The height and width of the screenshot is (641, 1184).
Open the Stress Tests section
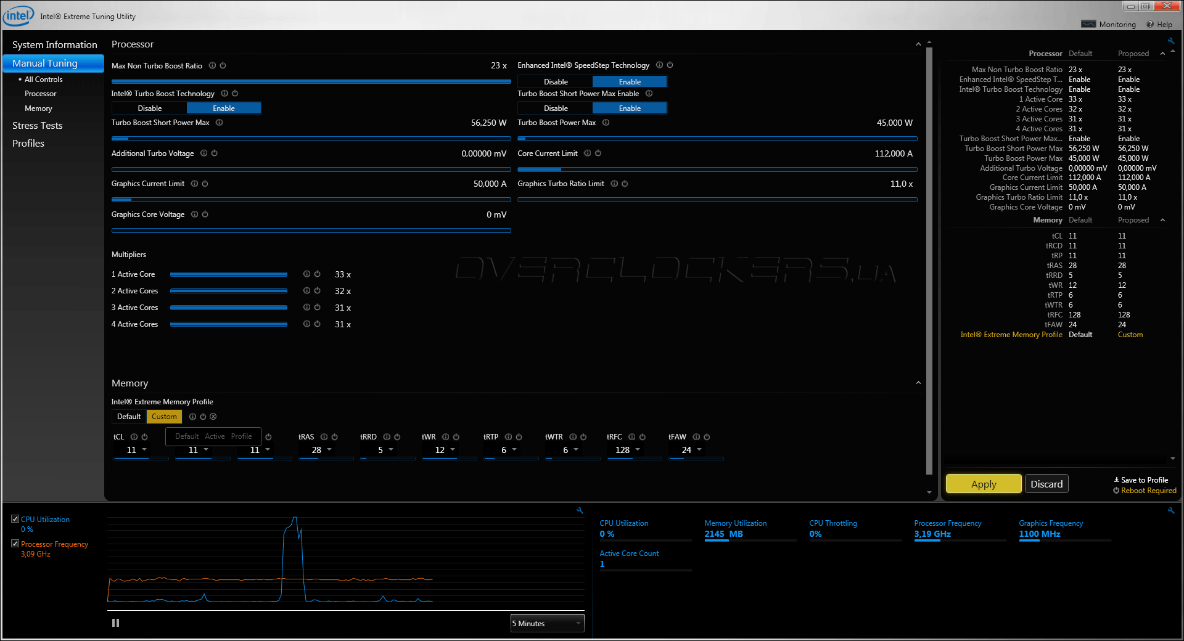tap(38, 126)
